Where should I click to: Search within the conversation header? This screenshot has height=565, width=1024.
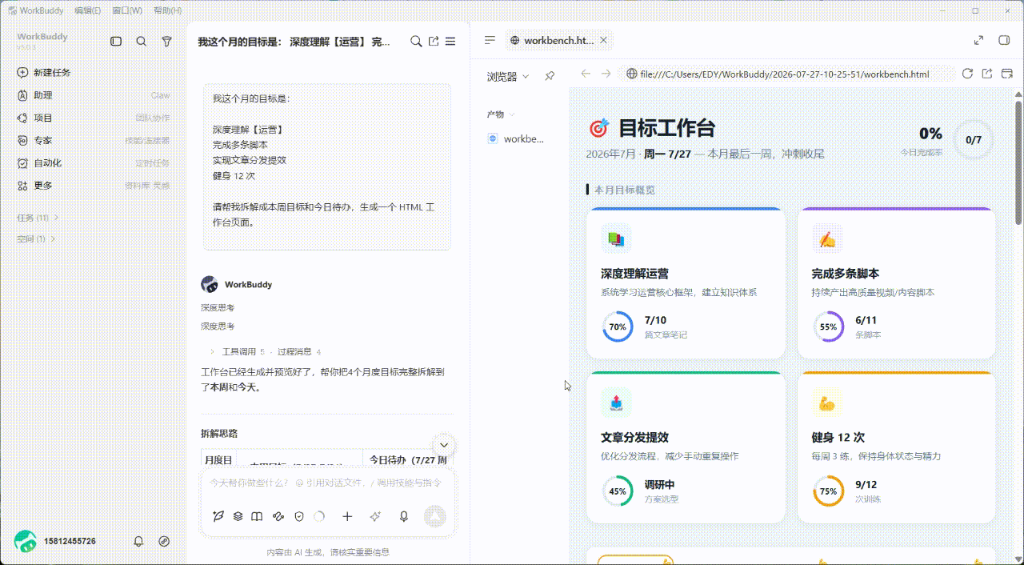click(416, 42)
